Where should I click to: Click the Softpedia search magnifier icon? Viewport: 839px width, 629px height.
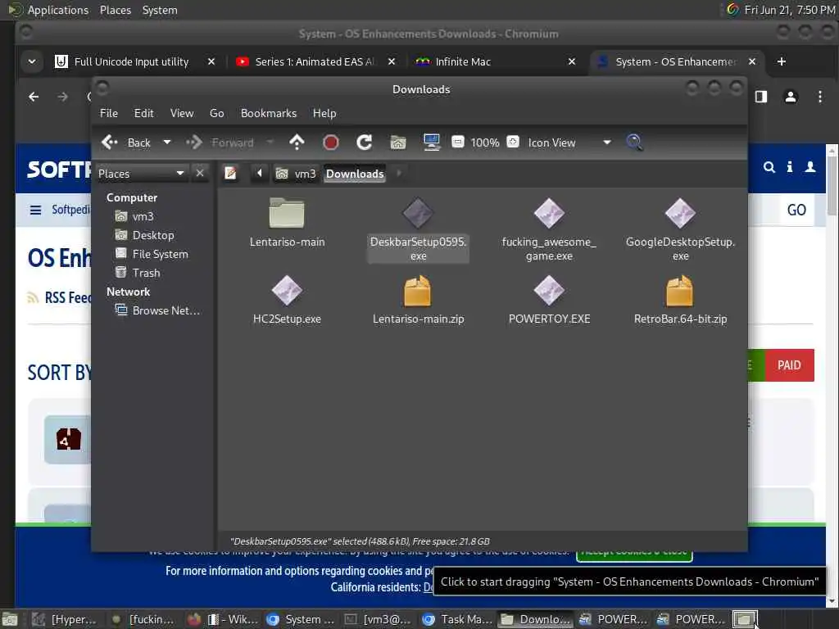click(769, 167)
